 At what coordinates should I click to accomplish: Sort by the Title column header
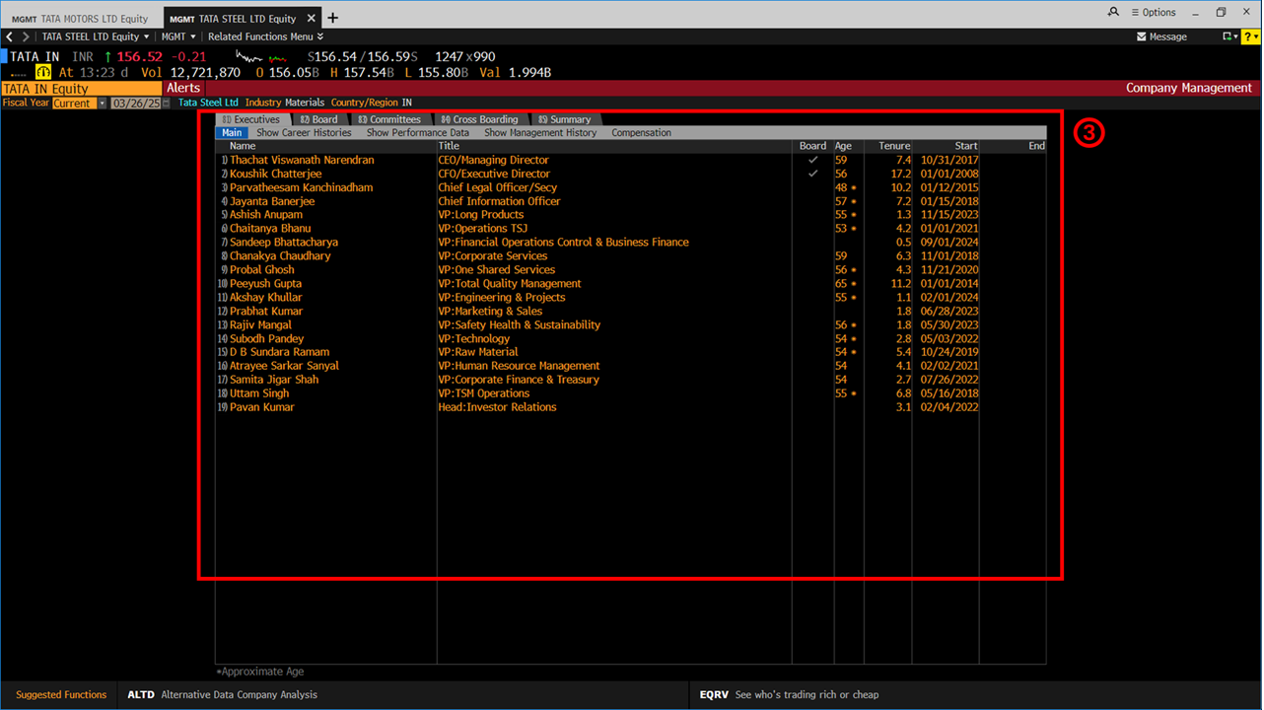pos(449,146)
